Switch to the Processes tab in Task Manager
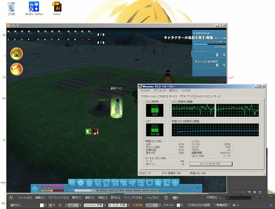The image size is (275, 209). (162, 96)
